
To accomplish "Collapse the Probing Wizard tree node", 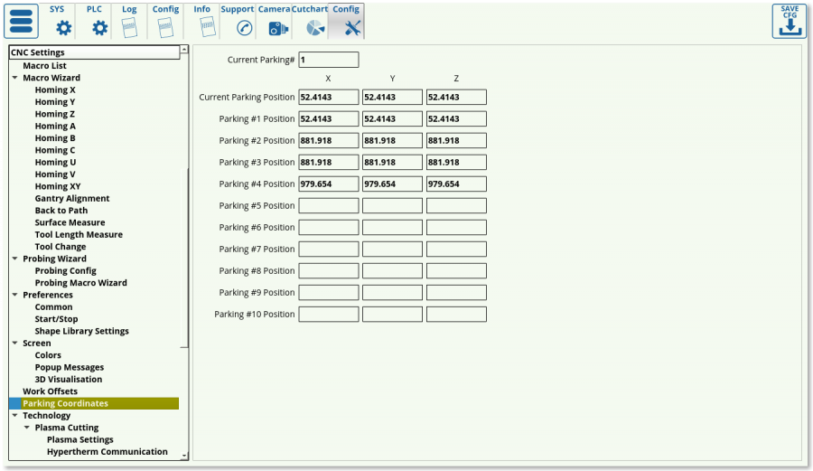I will click(15, 259).
